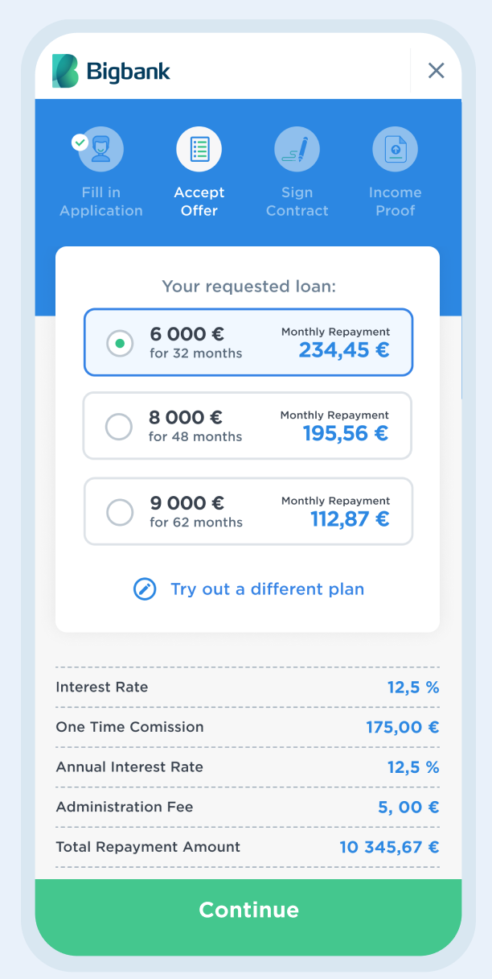Viewport: 492px width, 979px height.
Task: Select the 9 000 € radio button
Action: click(x=120, y=512)
